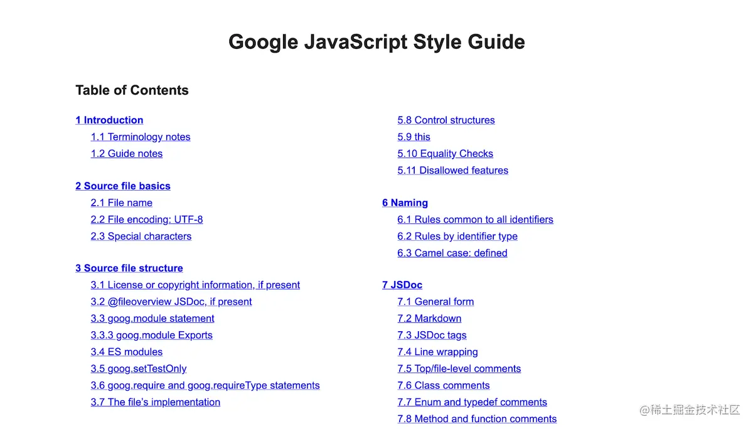
Task: Jump to 6.3 Camel case: defined
Action: tap(452, 253)
